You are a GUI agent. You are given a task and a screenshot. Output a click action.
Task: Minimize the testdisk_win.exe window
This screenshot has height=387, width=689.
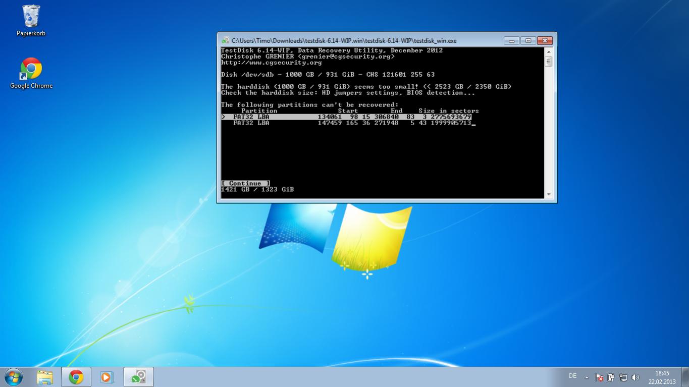point(511,40)
